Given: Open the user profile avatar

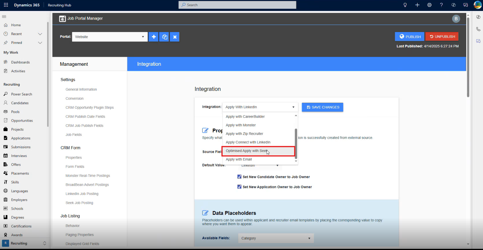Looking at the screenshot, I should (478, 5).
